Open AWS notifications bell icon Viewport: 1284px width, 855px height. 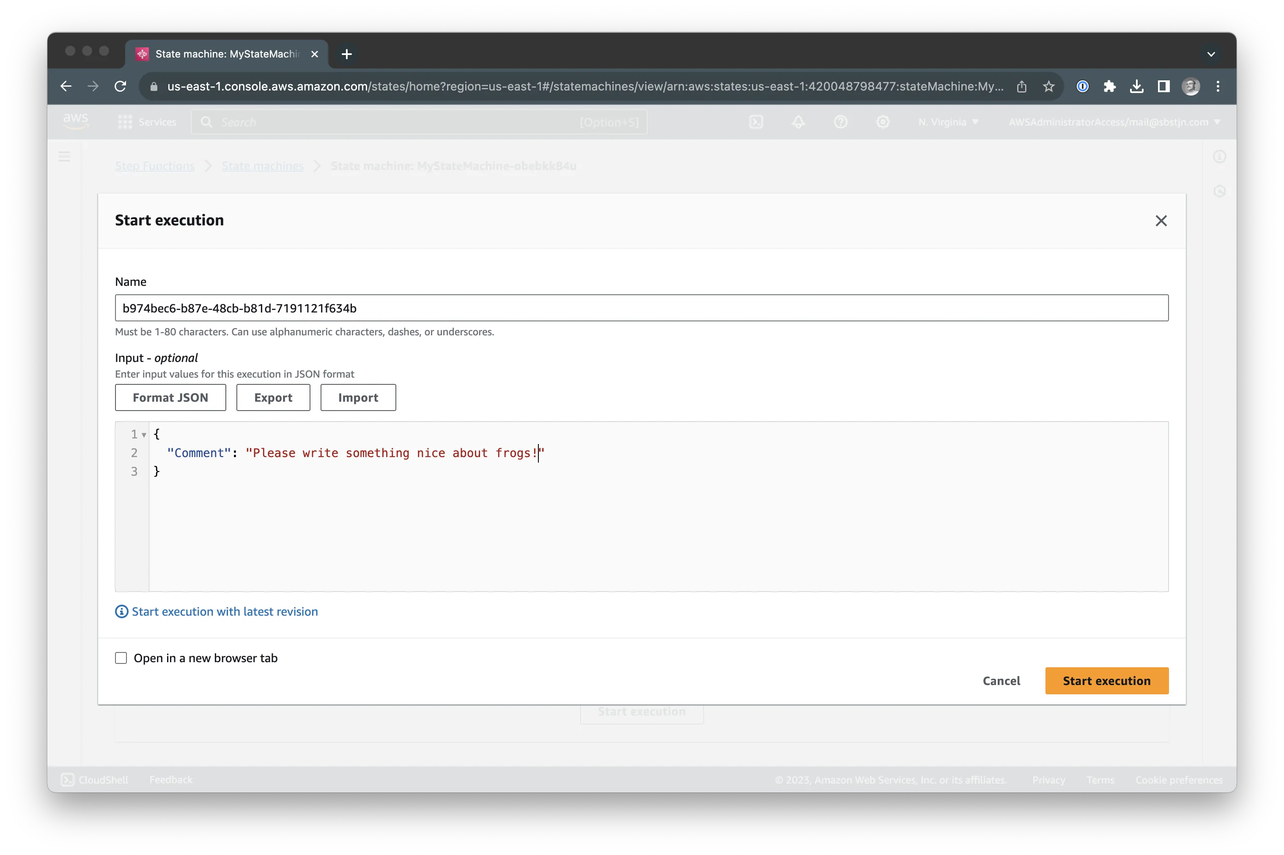[x=798, y=122]
